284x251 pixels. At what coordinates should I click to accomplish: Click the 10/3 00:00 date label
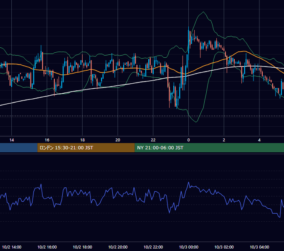189,247
